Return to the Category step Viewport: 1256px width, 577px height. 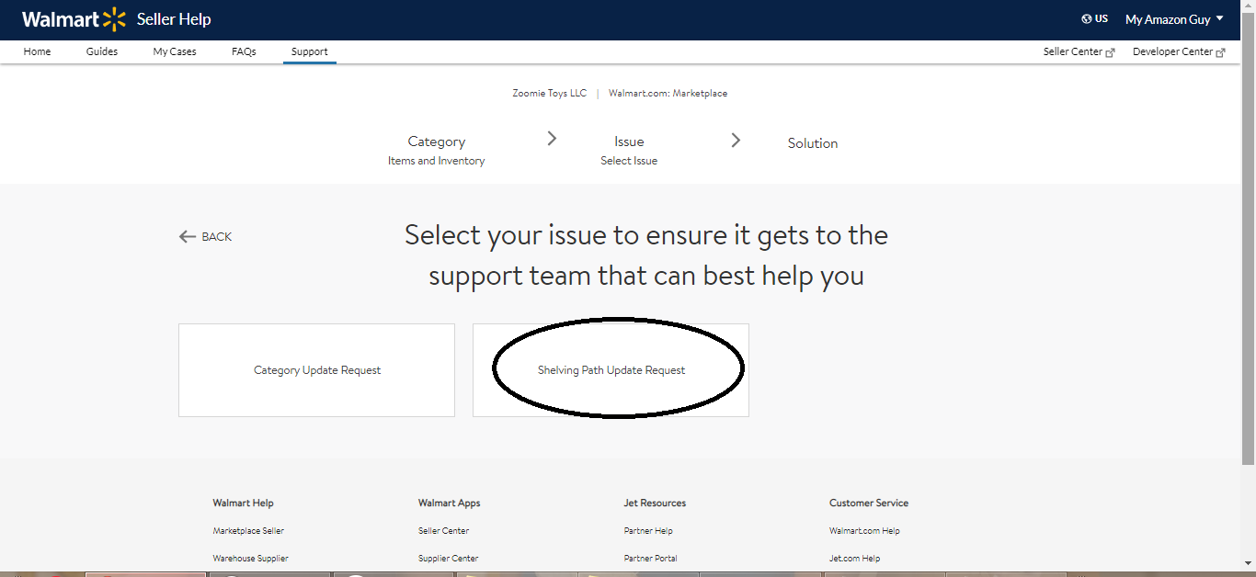[437, 141]
